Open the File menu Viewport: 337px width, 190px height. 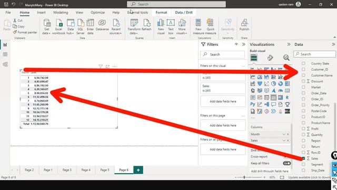click(x=8, y=13)
